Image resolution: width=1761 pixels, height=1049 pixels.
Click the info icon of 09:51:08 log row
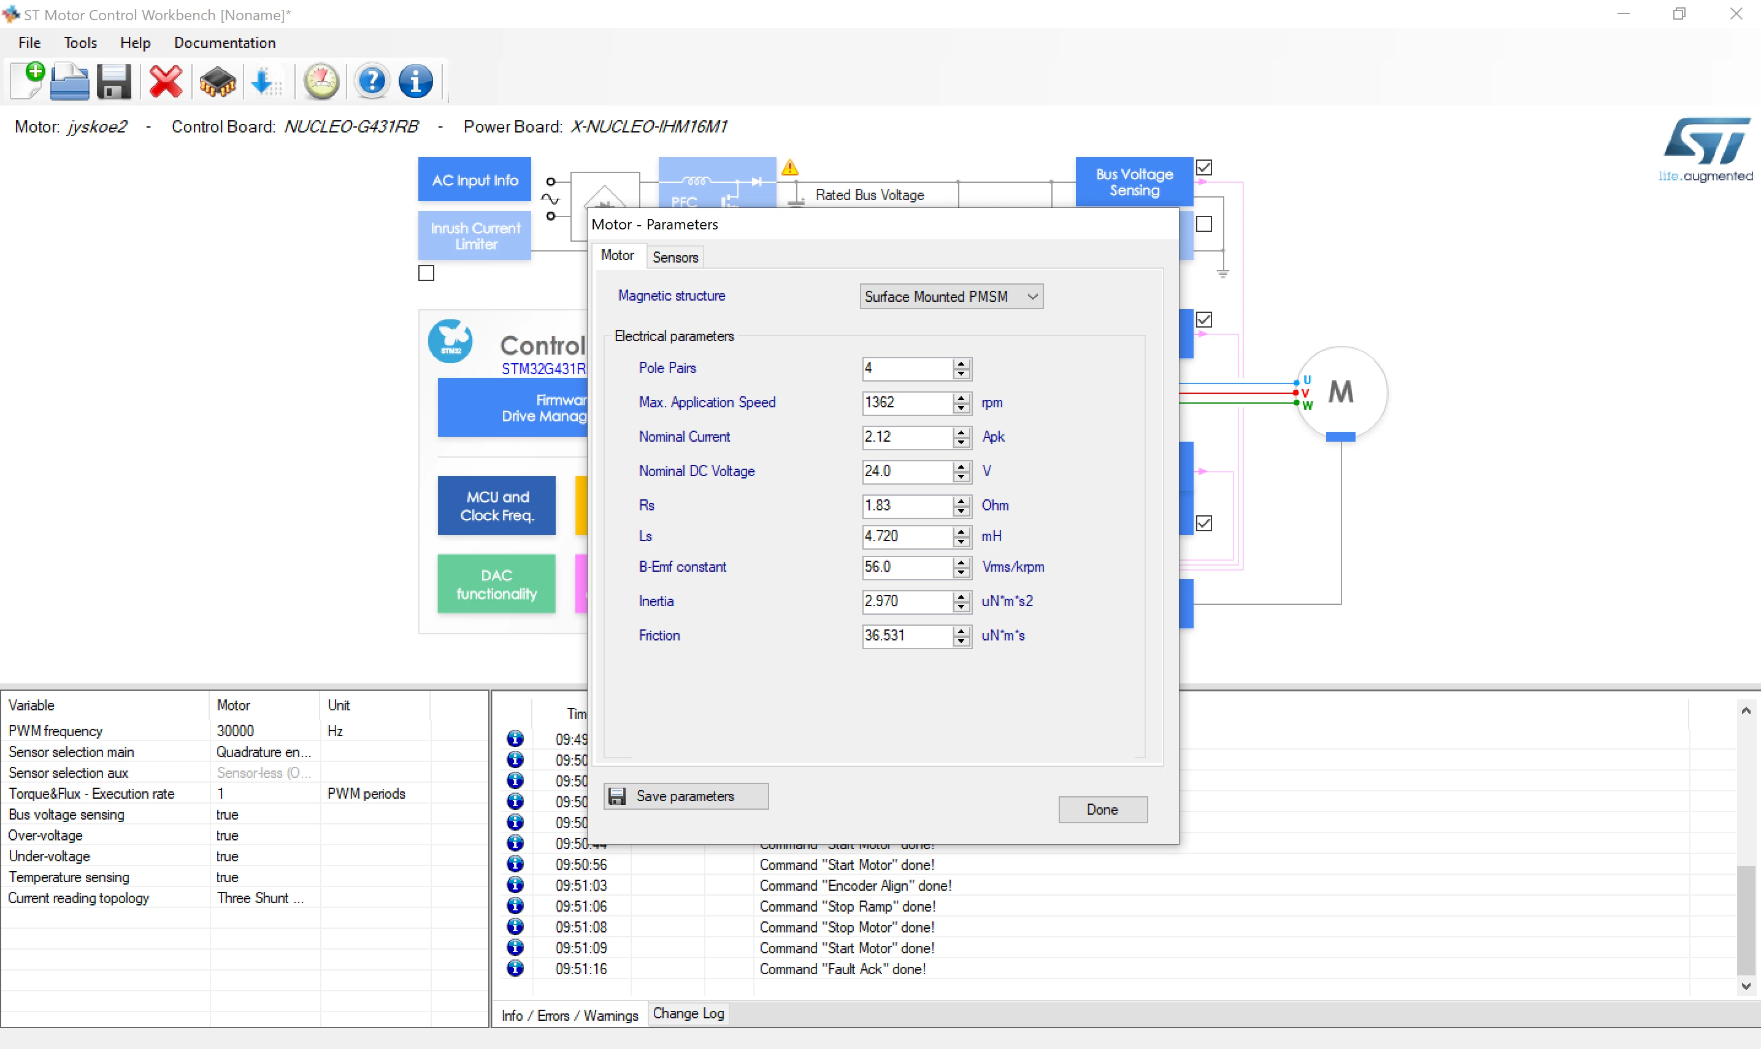515,927
